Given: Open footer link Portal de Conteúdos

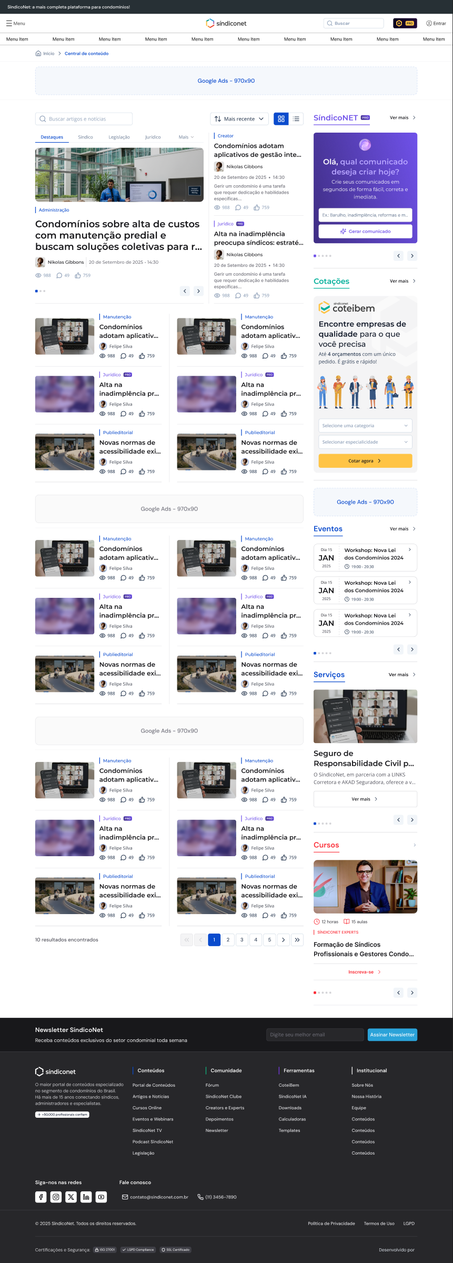Looking at the screenshot, I should 154,1085.
